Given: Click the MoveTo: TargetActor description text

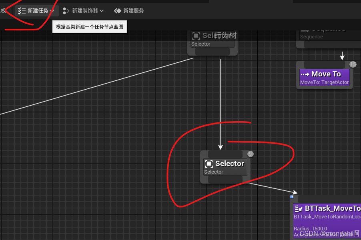Looking at the screenshot, I should coord(325,82).
